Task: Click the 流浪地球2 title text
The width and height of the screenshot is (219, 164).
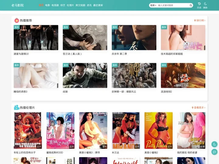Action: click(166, 92)
